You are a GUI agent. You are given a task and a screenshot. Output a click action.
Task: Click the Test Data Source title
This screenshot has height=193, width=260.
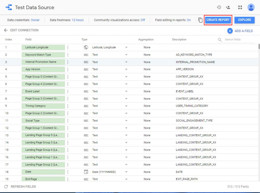coord(35,7)
